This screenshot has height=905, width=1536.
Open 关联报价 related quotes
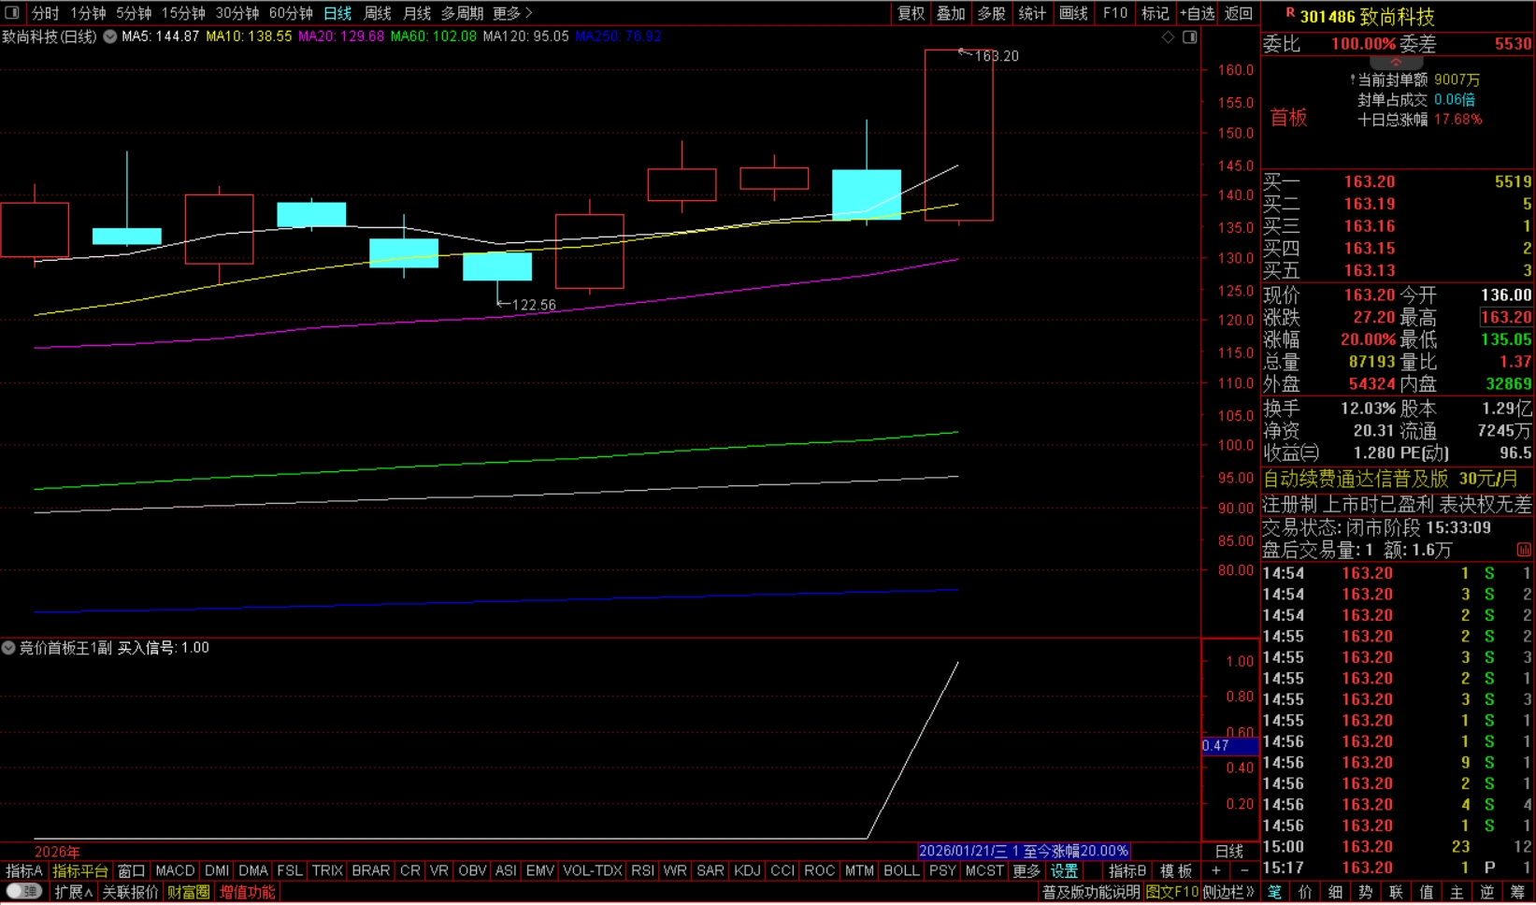130,892
